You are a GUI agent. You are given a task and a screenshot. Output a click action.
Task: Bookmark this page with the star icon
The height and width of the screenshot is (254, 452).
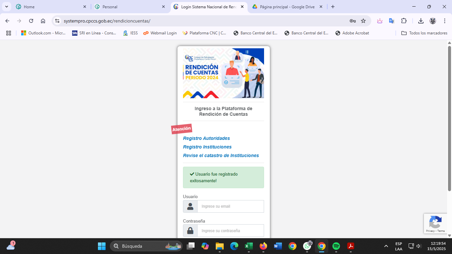363,21
